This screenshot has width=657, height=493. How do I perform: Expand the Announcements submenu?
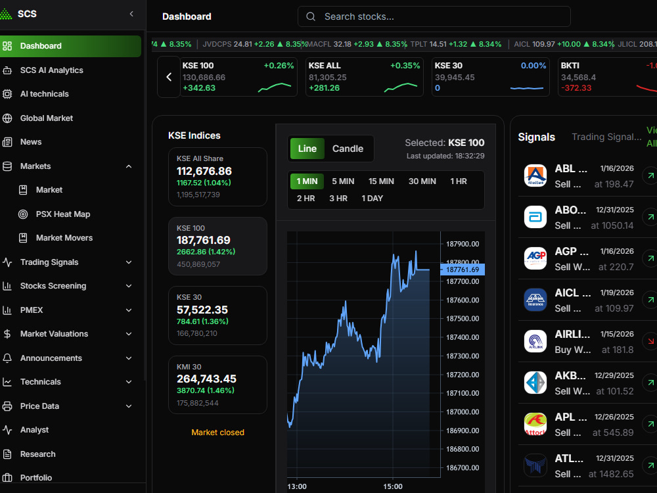point(129,358)
